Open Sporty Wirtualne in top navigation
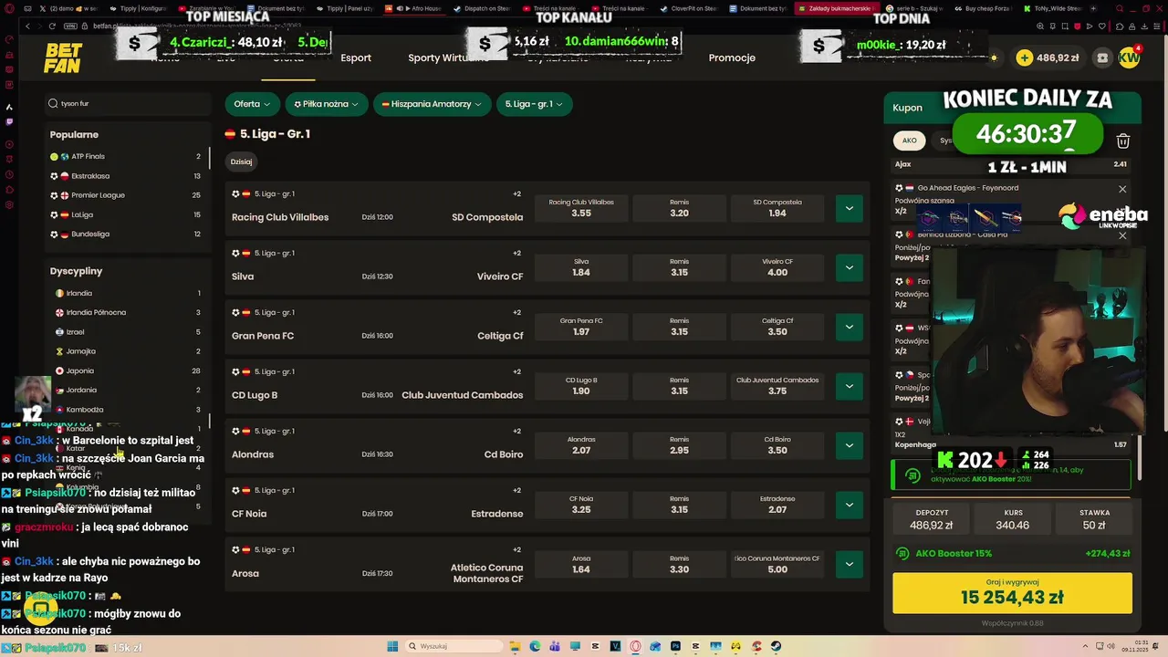 pos(448,57)
